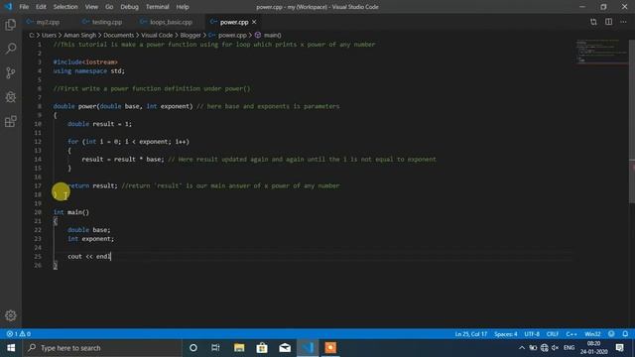The image size is (635, 357).
Task: Click Users in the breadcrumb path
Action: [x=49, y=36]
